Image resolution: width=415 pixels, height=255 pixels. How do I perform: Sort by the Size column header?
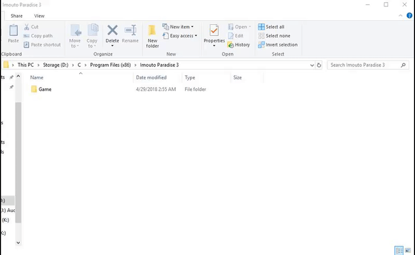click(x=247, y=78)
